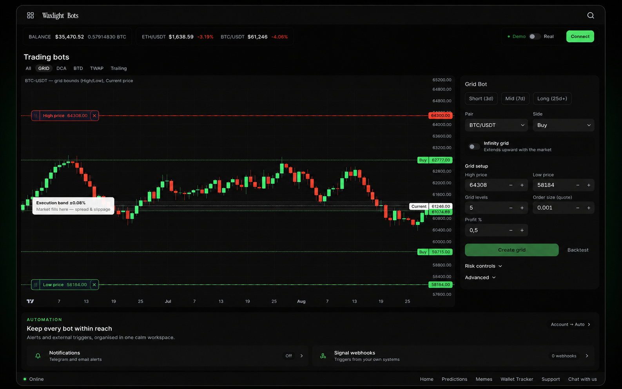The width and height of the screenshot is (622, 389).
Task: Remove the Low price line with its X
Action: click(x=94, y=285)
